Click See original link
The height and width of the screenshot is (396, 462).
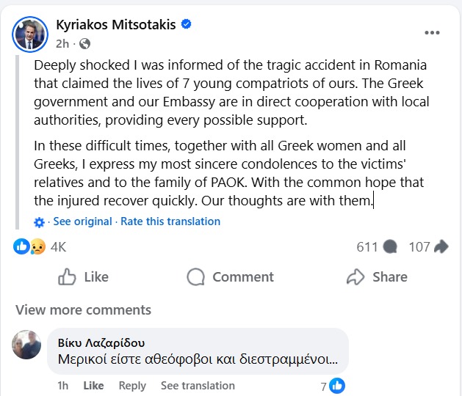point(82,221)
